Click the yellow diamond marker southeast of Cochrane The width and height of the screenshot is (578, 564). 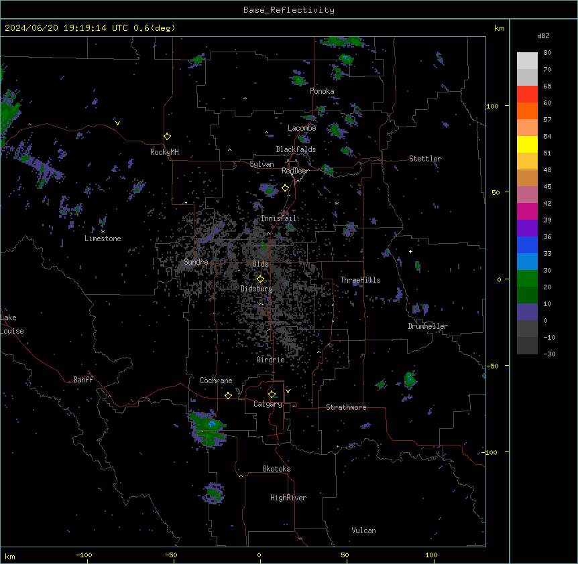[x=228, y=395]
